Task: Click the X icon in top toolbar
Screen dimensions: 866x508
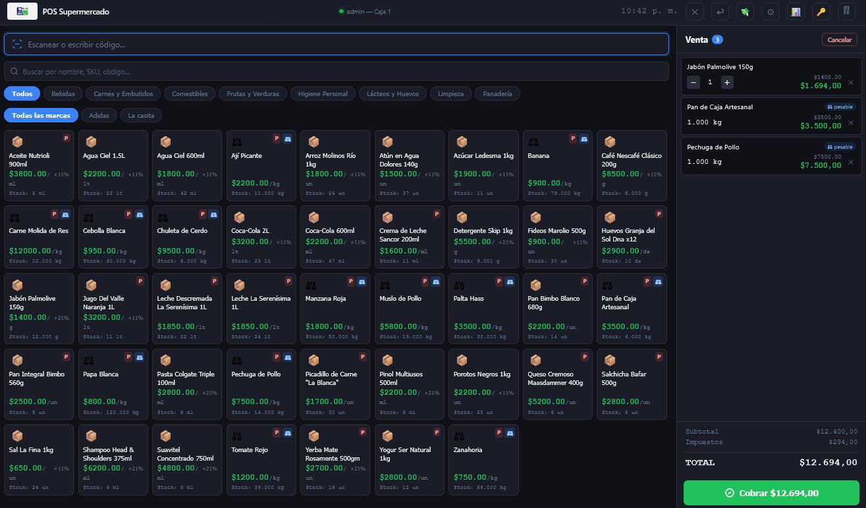Action: [x=695, y=12]
